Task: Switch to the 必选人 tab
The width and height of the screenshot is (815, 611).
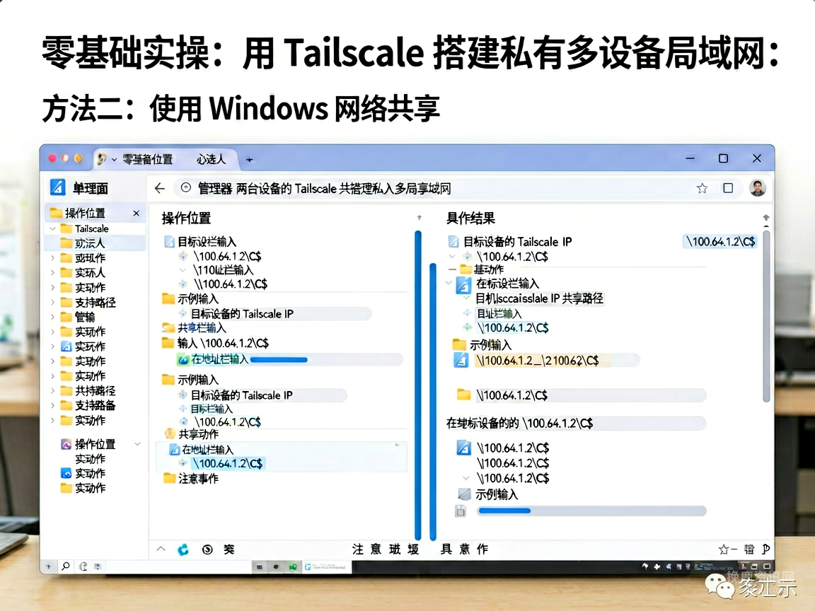Action: click(211, 160)
